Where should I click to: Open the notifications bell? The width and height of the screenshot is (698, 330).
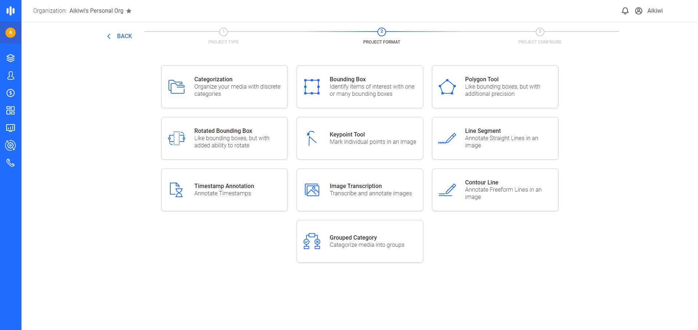(625, 11)
